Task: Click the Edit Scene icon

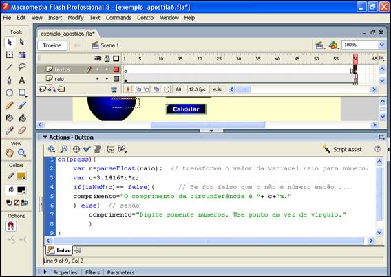Action: 320,45
